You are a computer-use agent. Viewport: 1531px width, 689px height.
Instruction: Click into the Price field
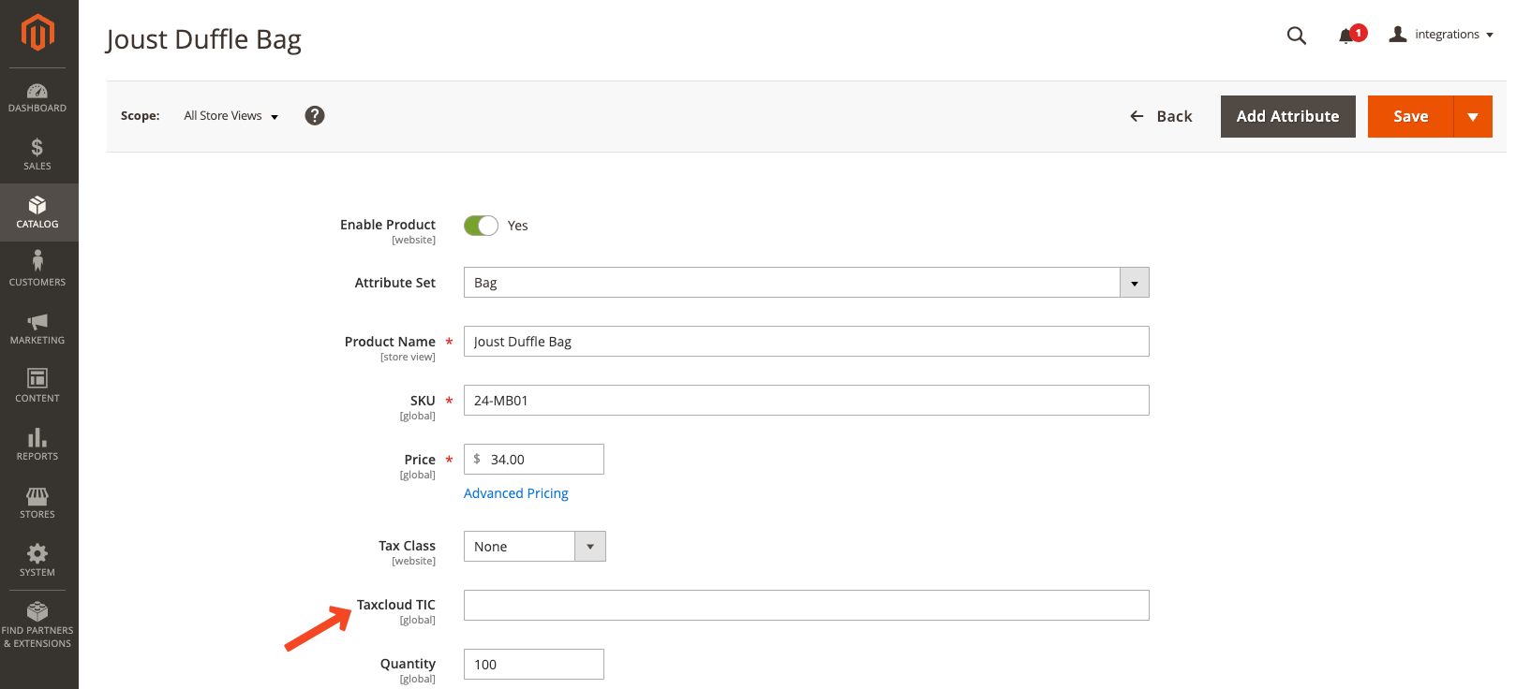[534, 460]
